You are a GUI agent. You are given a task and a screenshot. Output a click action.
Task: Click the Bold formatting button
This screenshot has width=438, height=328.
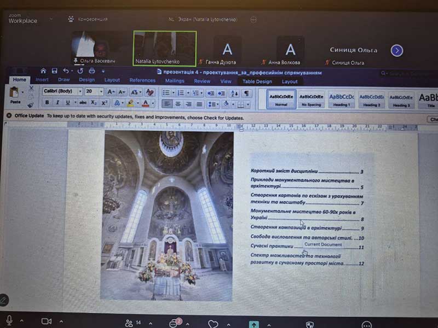[x=47, y=103]
